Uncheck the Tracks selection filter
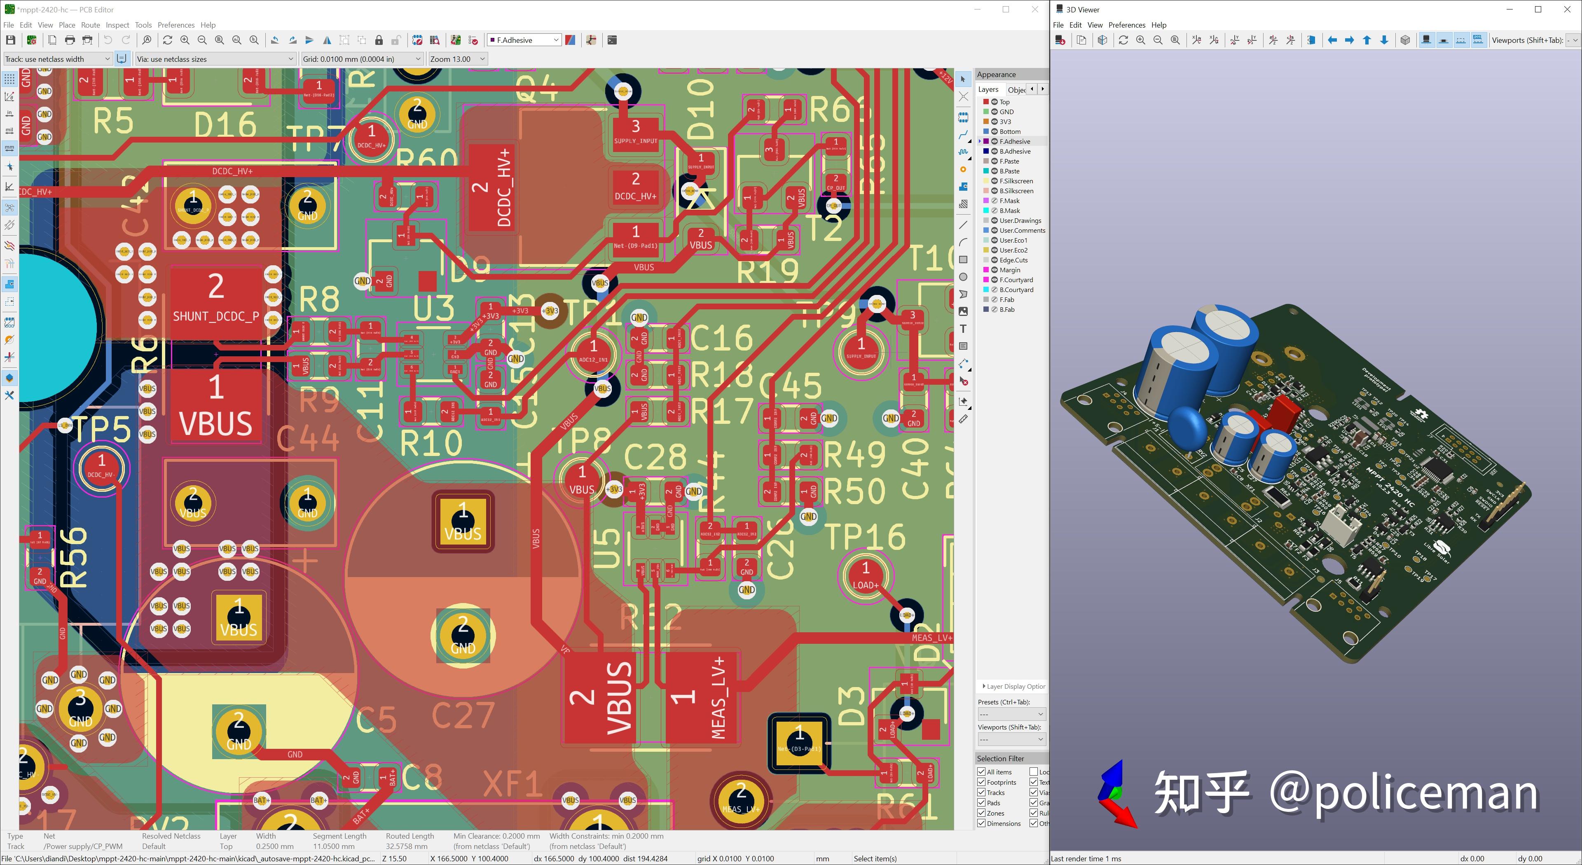 pos(981,792)
